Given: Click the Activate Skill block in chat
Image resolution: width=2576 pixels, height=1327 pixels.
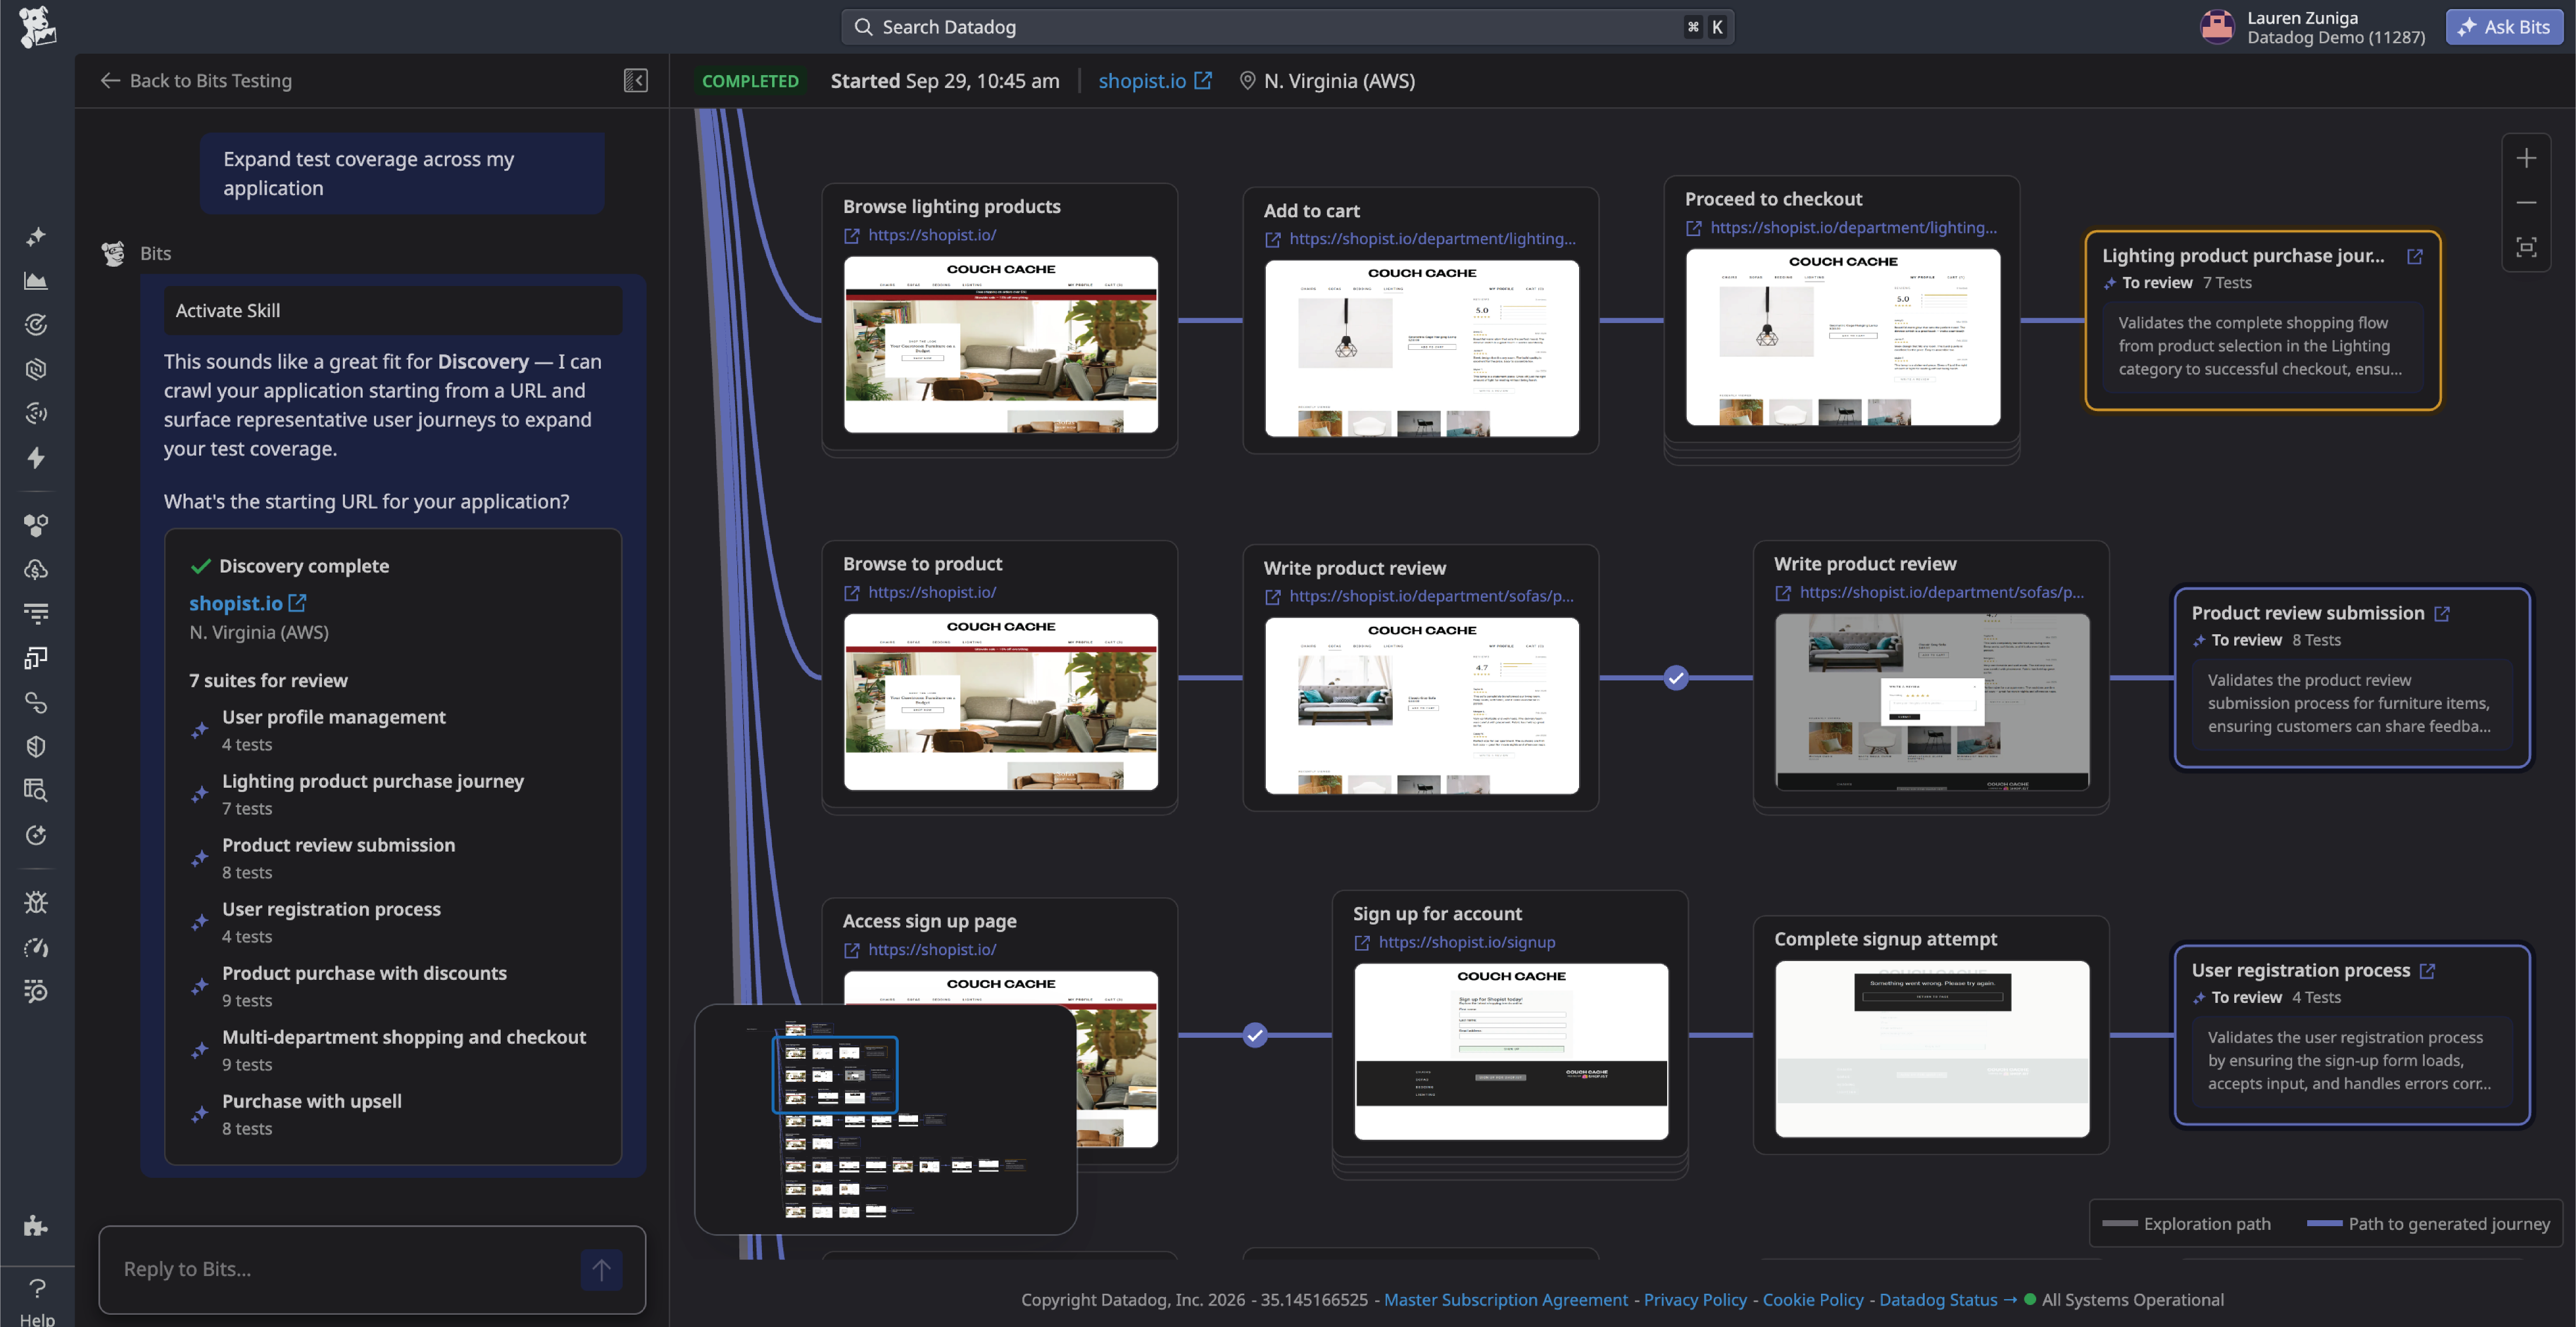Looking at the screenshot, I should (x=392, y=310).
